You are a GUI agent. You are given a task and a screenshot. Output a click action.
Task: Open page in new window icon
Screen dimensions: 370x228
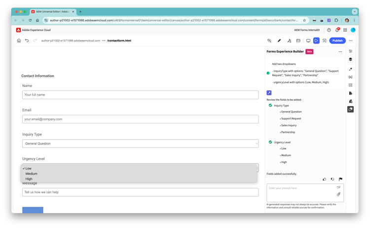pos(325,40)
